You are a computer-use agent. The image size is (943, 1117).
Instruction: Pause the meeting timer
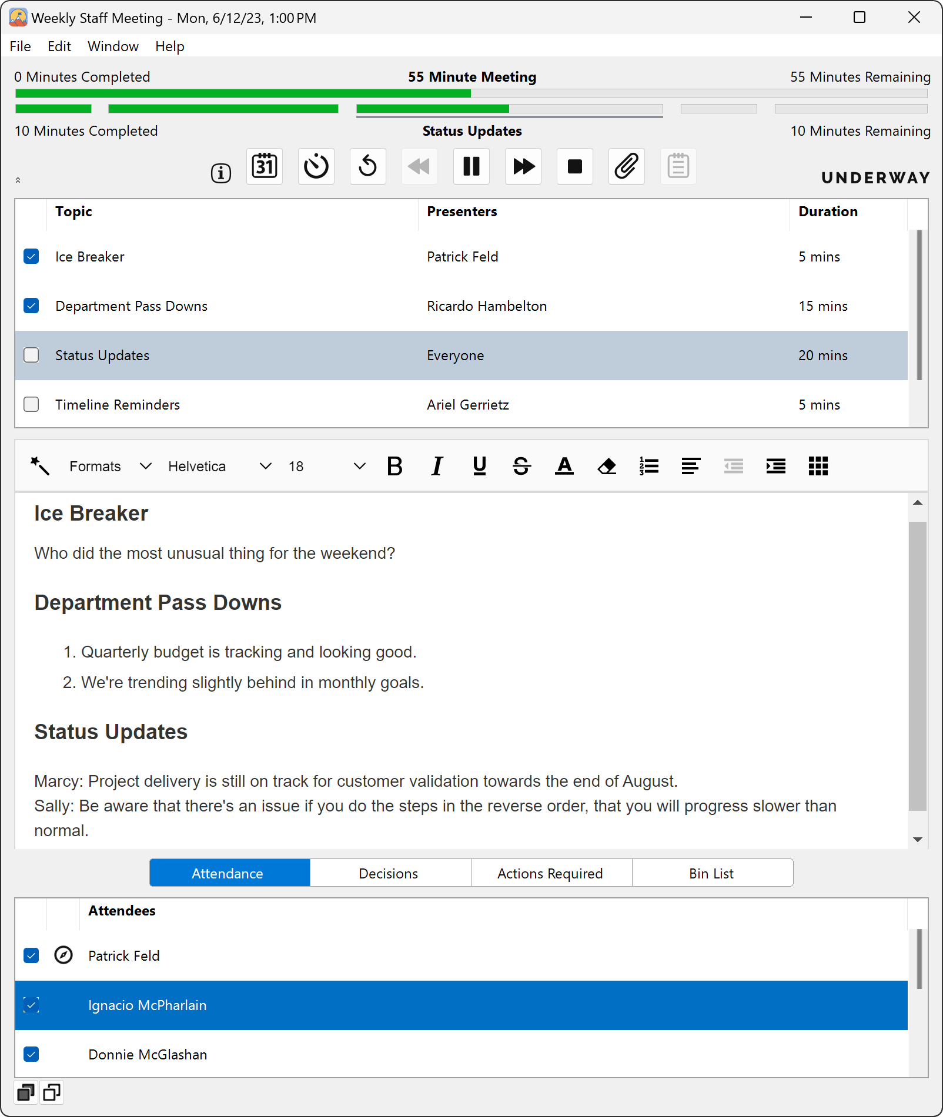click(471, 166)
